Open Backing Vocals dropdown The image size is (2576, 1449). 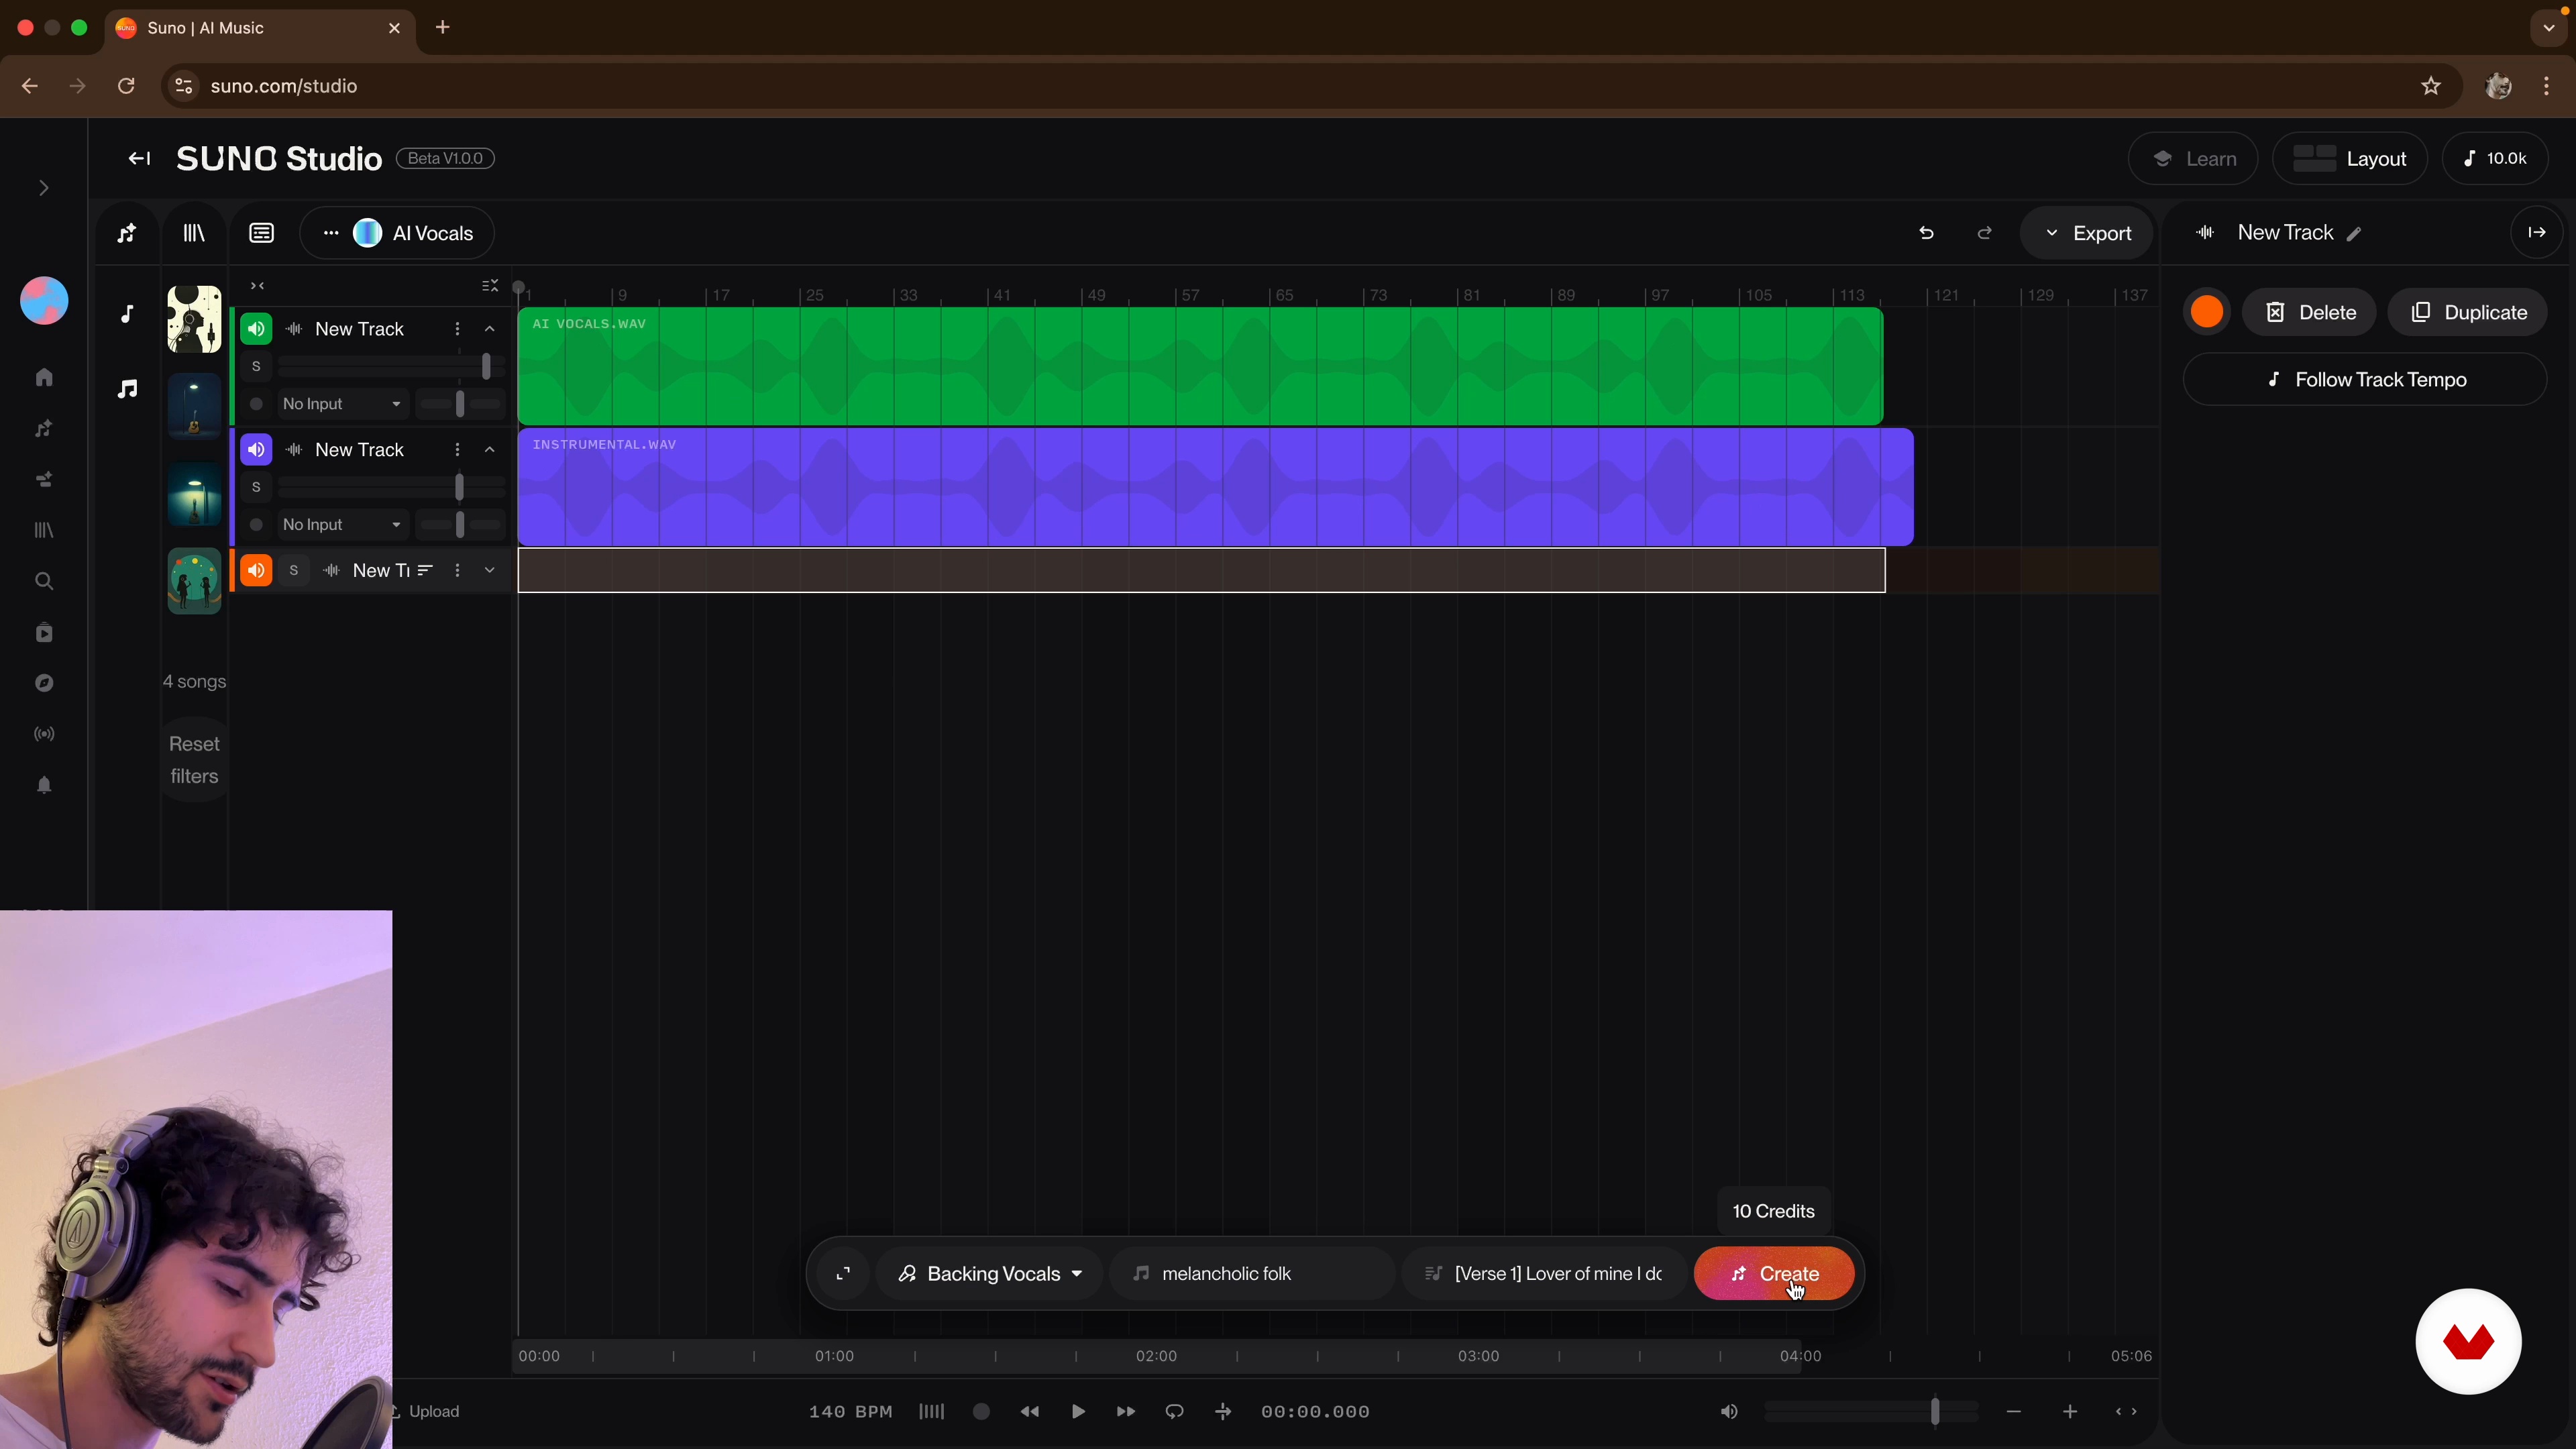(x=990, y=1273)
